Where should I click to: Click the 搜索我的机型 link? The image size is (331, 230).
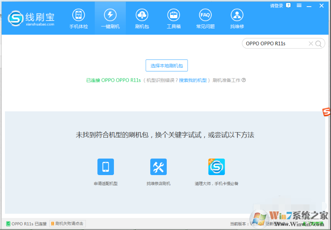coord(193,80)
